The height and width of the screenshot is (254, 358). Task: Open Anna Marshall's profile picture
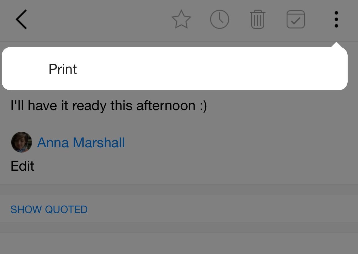click(21, 142)
